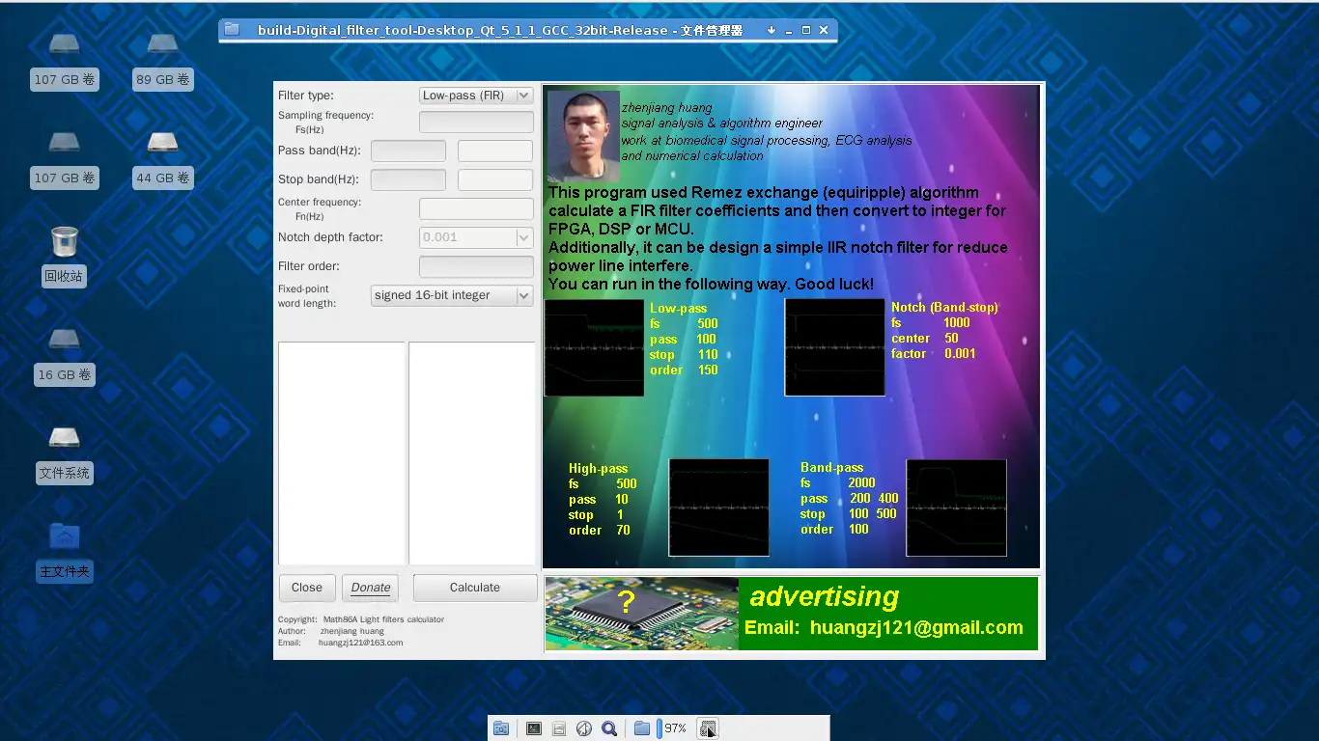This screenshot has height=741, width=1319.
Task: Click the 'Band-pass' example heading text
Action: click(831, 468)
